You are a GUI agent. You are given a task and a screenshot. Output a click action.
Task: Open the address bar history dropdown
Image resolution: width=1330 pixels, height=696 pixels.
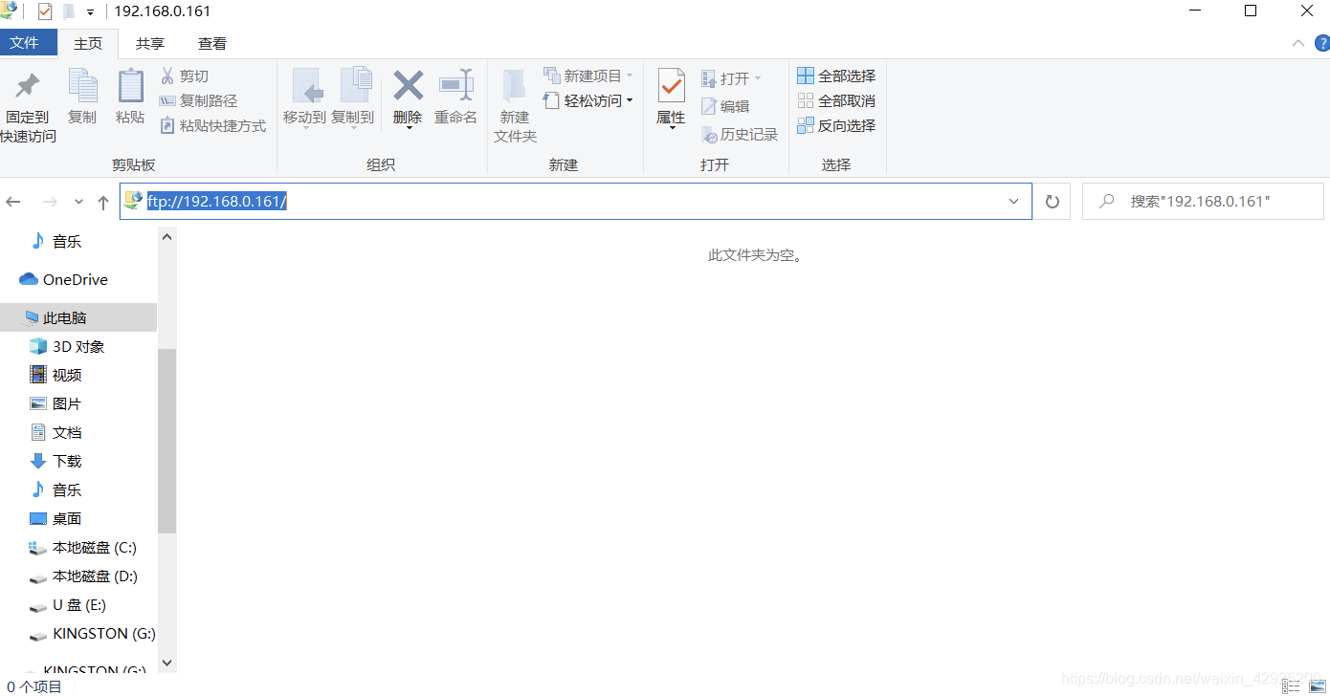[x=1013, y=201]
